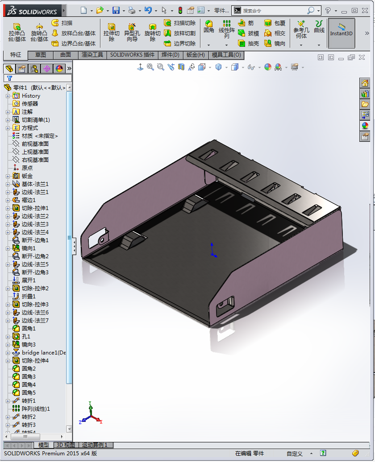Open the SOLIDWORKS Resources home task pane icon

point(365,83)
